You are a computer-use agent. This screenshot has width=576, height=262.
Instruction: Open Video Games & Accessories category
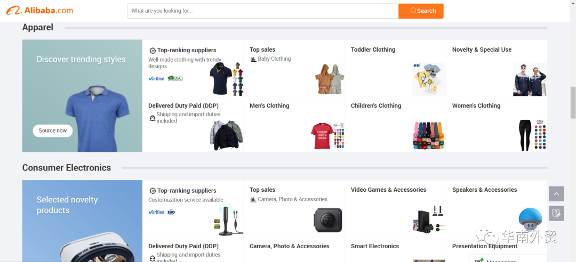[388, 190]
